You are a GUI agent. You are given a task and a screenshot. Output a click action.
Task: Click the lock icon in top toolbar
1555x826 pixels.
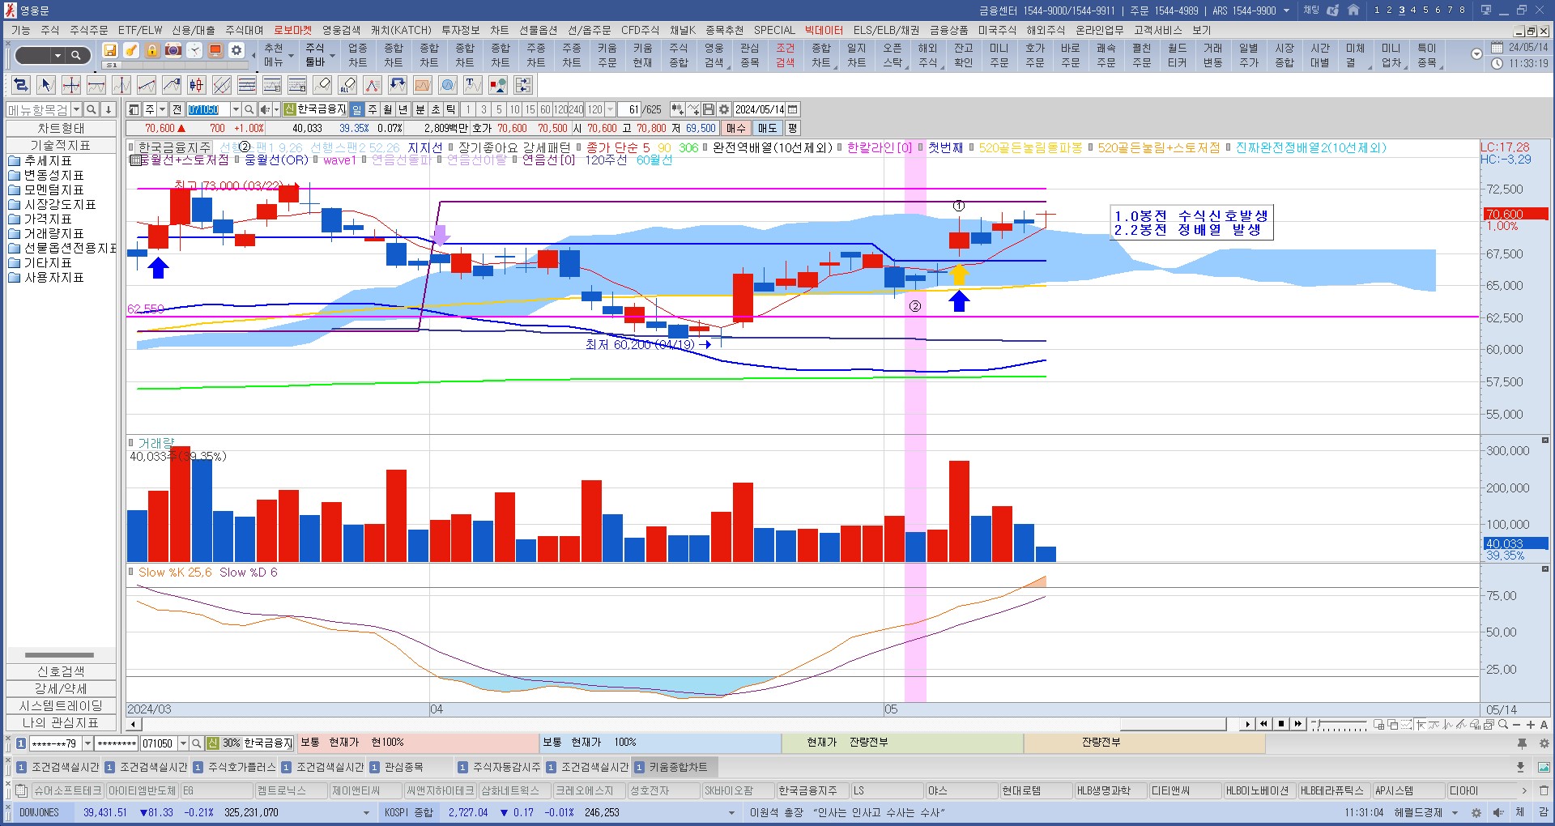152,50
